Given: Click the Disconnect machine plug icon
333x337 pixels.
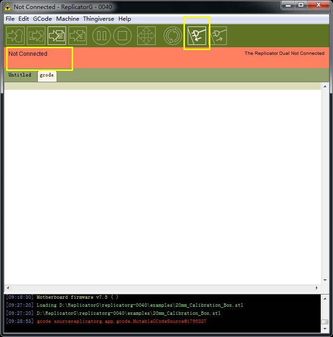Looking at the screenshot, I should pyautogui.click(x=219, y=35).
